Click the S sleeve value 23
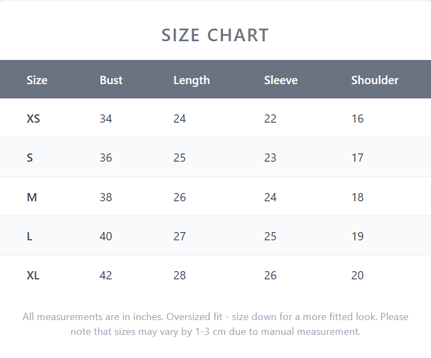 pyautogui.click(x=270, y=158)
